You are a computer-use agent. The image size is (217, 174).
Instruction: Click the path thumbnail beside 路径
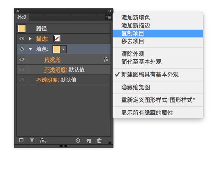[22, 28]
